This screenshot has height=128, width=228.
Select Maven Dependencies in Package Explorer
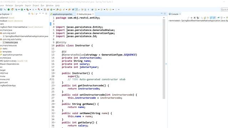click(x=10, y=64)
